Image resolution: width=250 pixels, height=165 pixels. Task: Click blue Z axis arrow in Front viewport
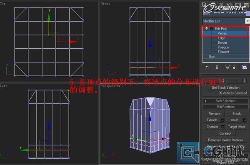coord(150,43)
